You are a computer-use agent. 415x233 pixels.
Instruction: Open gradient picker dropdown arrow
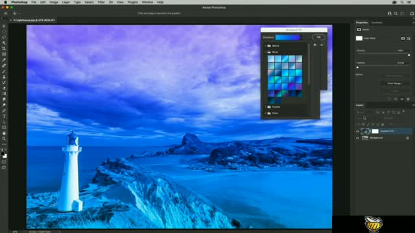(x=302, y=38)
